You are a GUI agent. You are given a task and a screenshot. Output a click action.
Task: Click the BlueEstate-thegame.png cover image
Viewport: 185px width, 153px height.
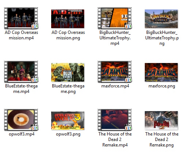click(68, 72)
